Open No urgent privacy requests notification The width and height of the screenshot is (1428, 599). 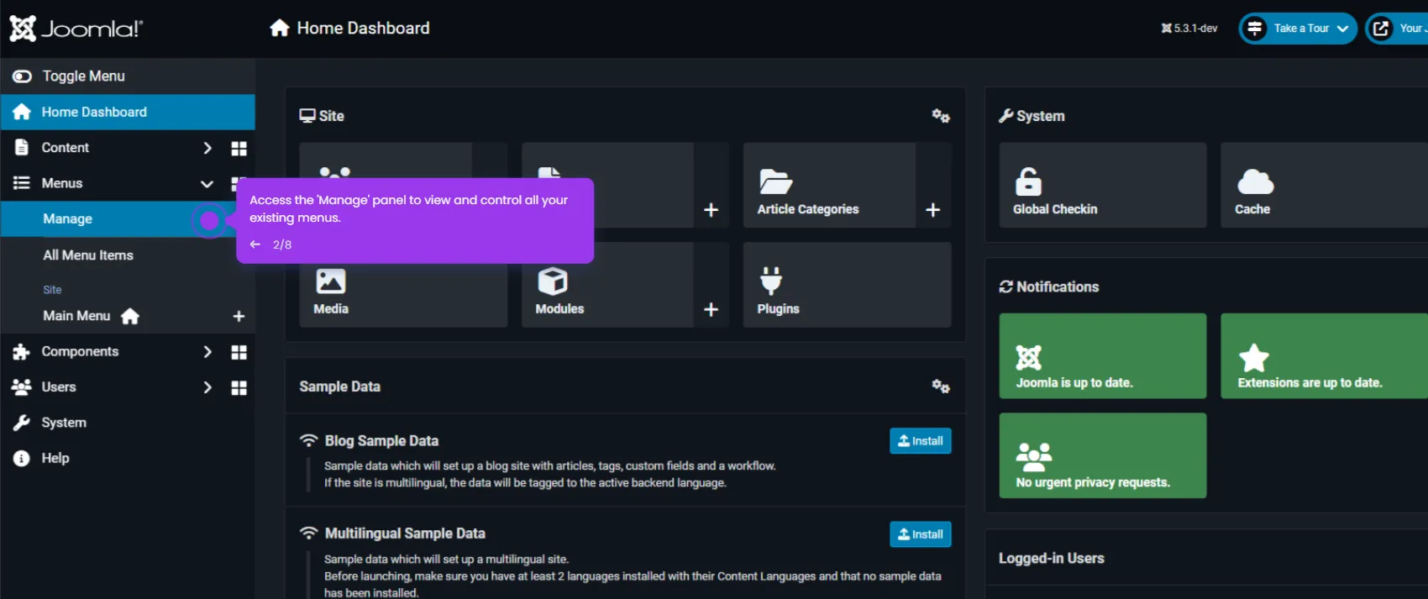coord(1103,455)
